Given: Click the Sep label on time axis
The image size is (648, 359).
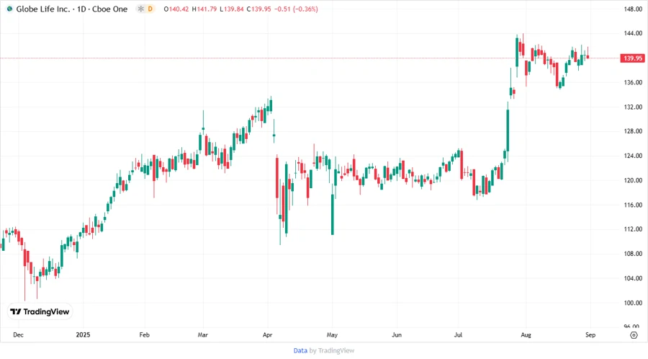Looking at the screenshot, I should pos(590,334).
